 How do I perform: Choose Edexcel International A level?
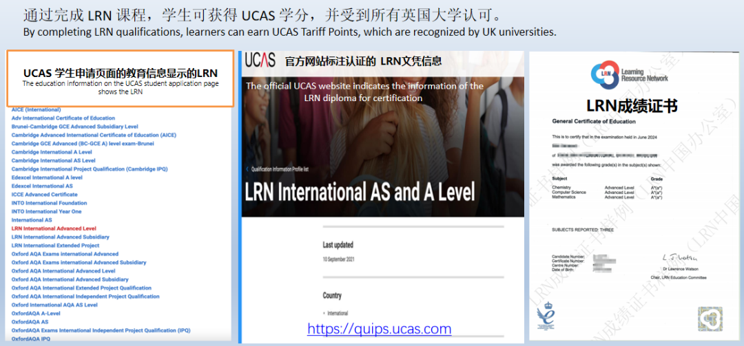pyautogui.click(x=47, y=177)
